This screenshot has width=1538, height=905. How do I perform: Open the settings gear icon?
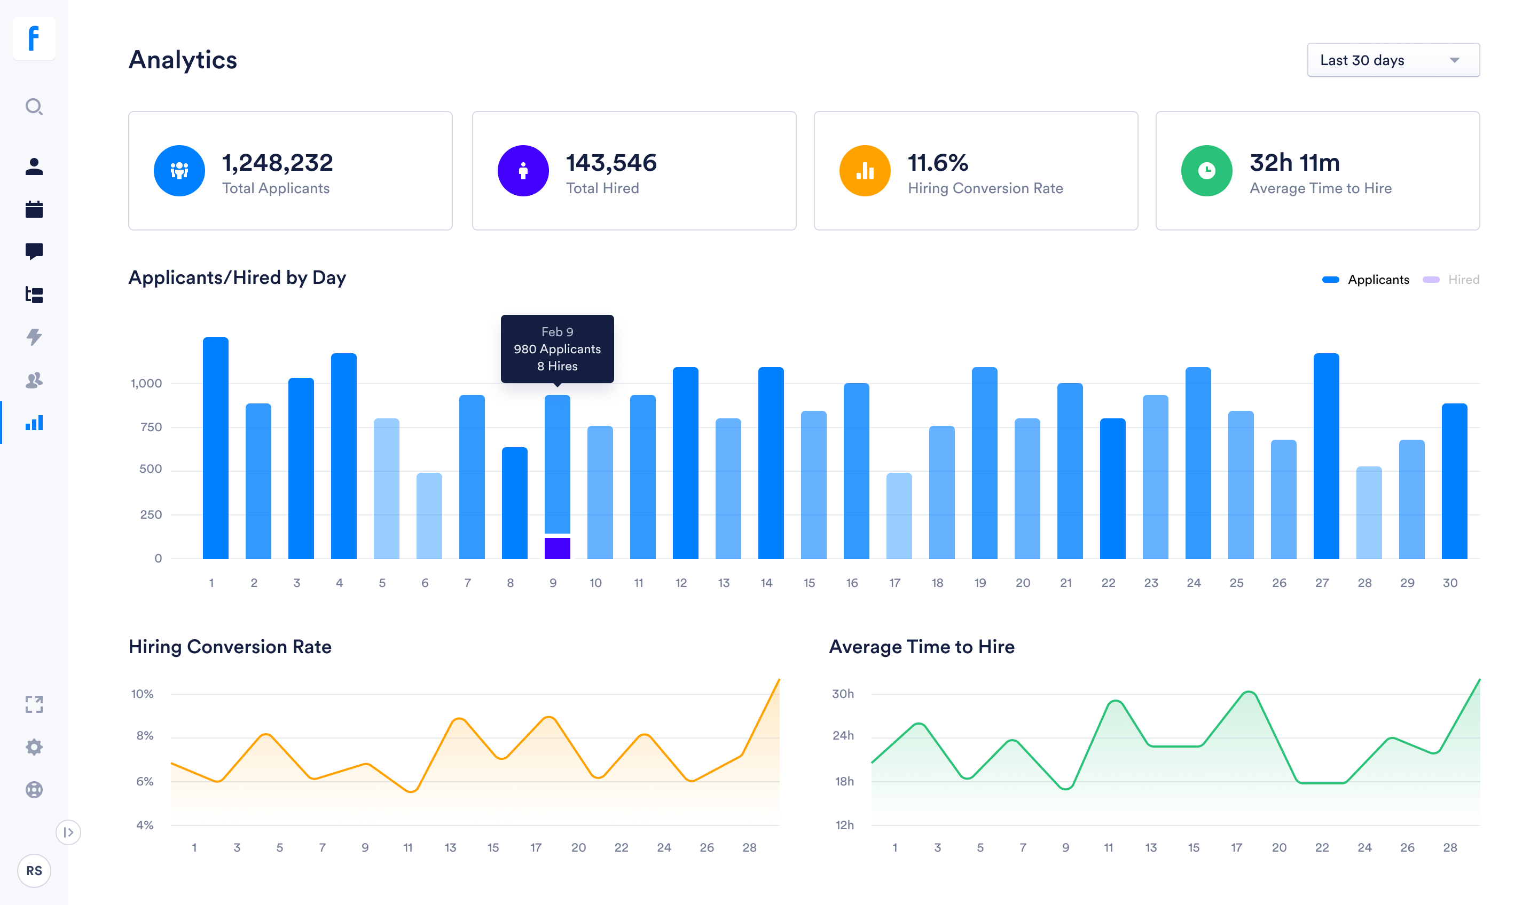tap(34, 747)
